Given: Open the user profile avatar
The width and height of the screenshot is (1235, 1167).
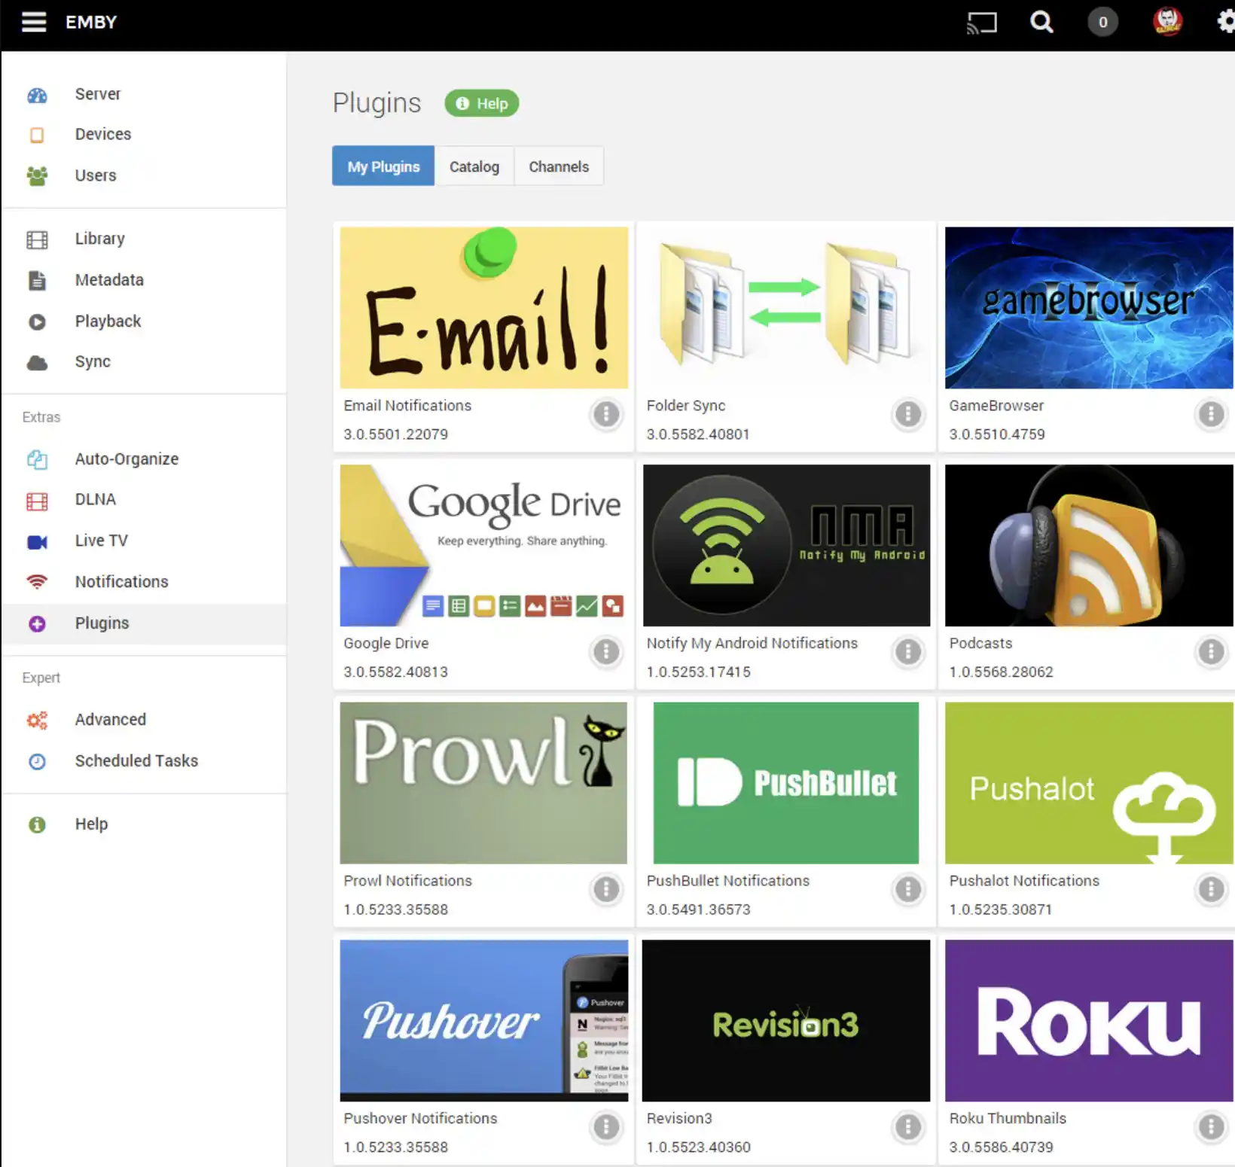Looking at the screenshot, I should pos(1167,21).
